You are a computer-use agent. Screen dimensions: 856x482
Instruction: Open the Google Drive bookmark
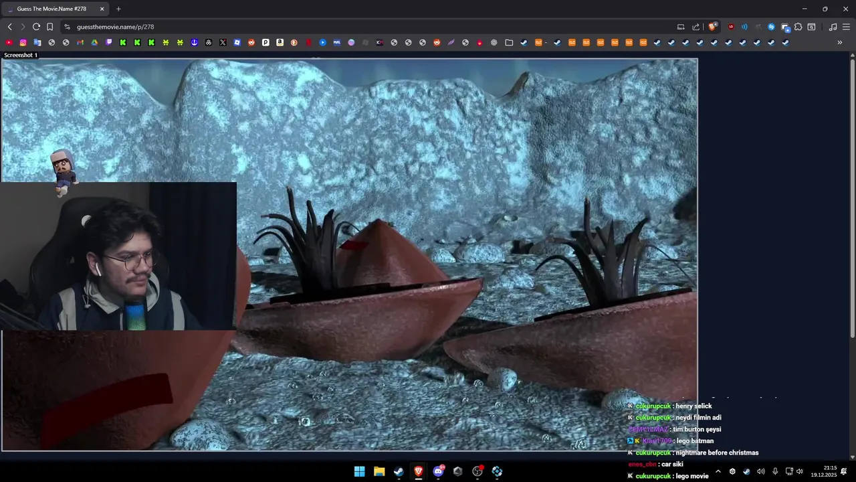point(94,42)
